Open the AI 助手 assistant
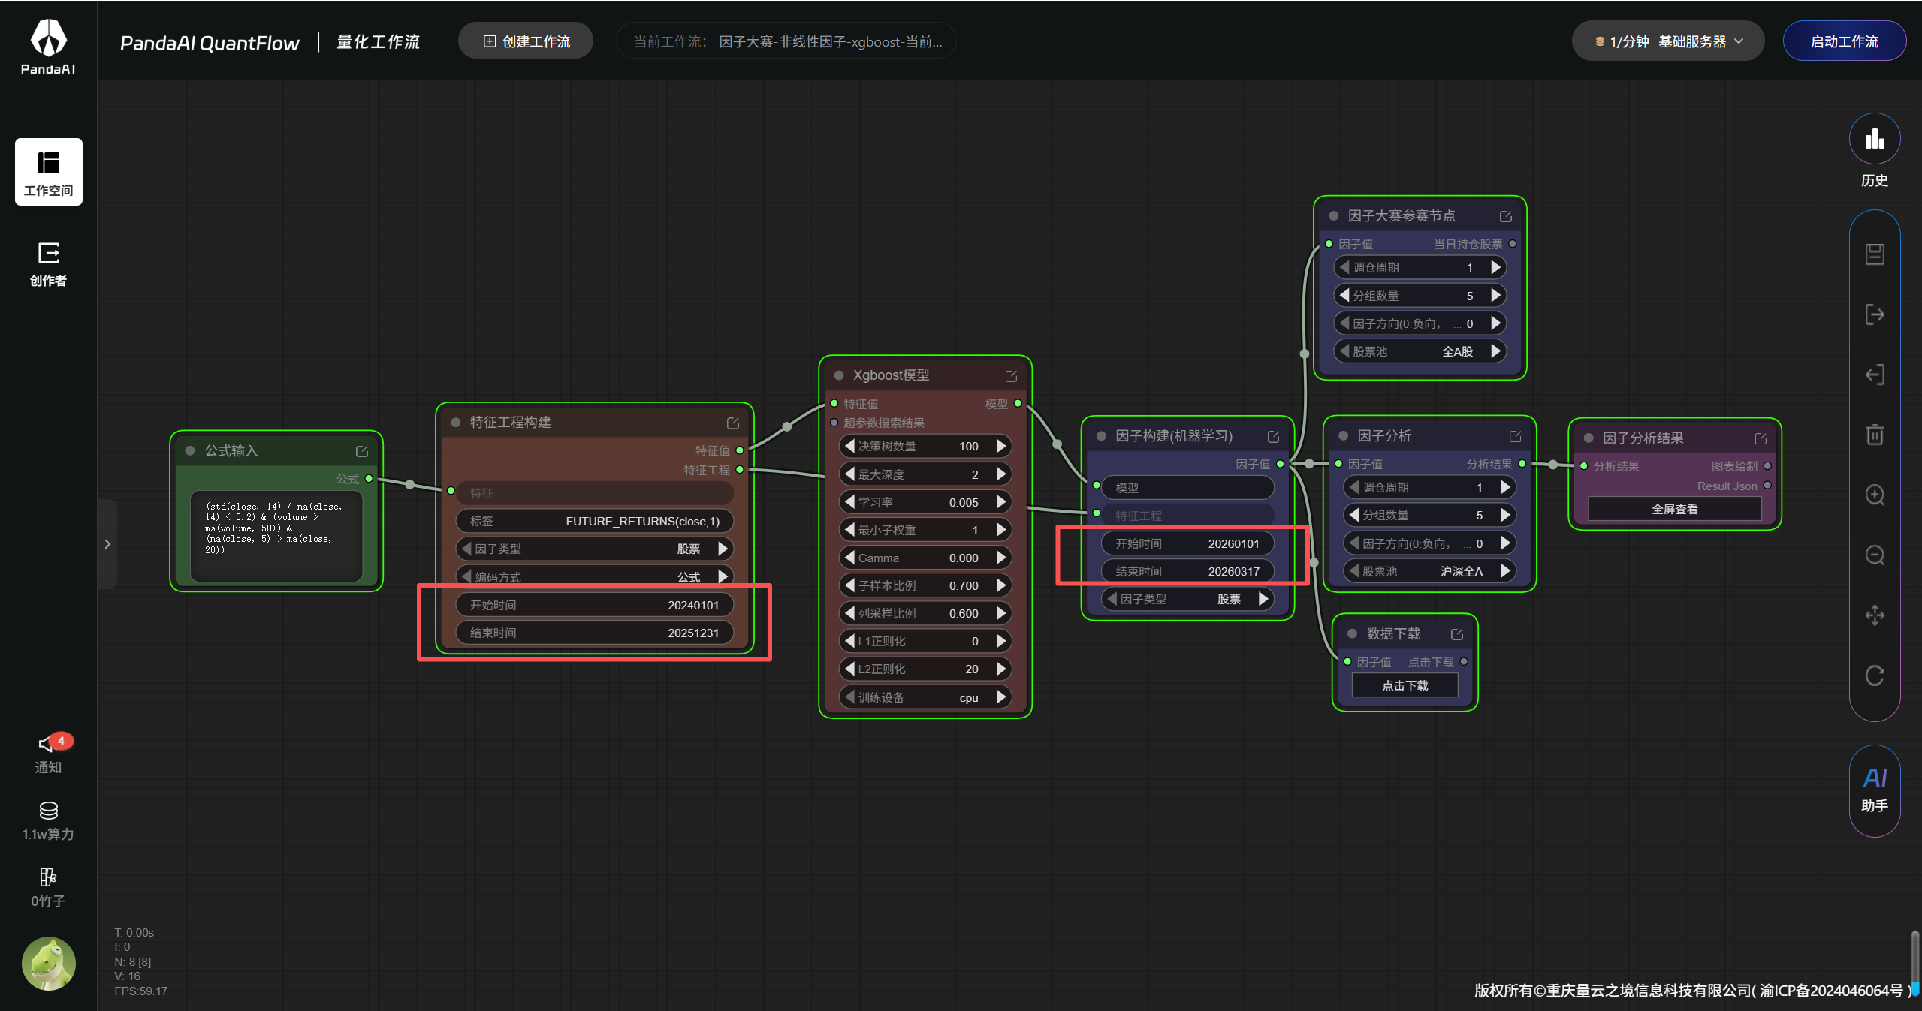The image size is (1922, 1011). coord(1874,790)
